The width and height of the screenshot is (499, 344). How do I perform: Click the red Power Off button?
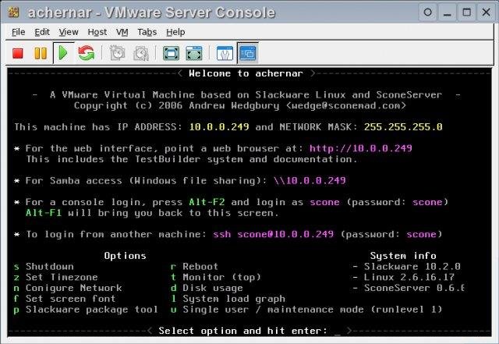[18, 53]
